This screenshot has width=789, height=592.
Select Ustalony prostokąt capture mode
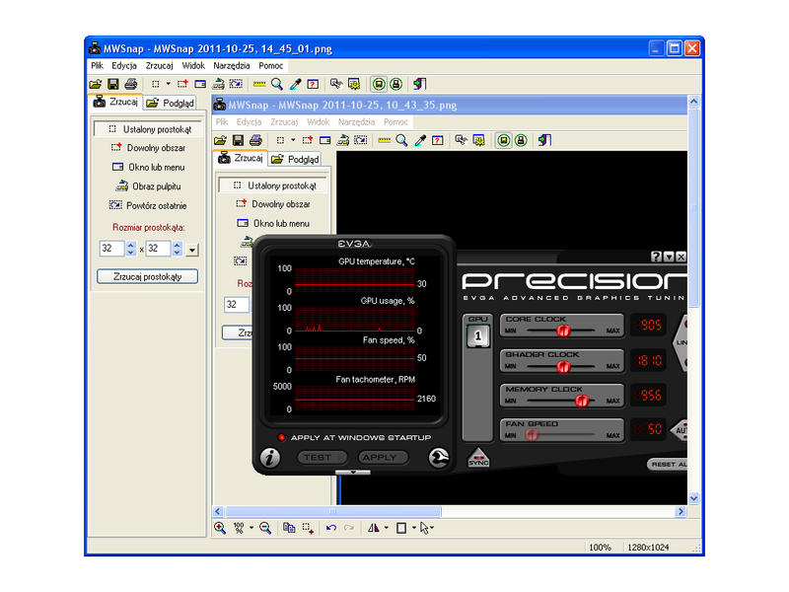[149, 129]
